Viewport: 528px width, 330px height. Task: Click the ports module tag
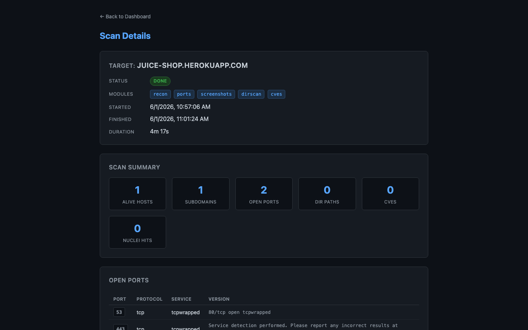click(x=184, y=94)
